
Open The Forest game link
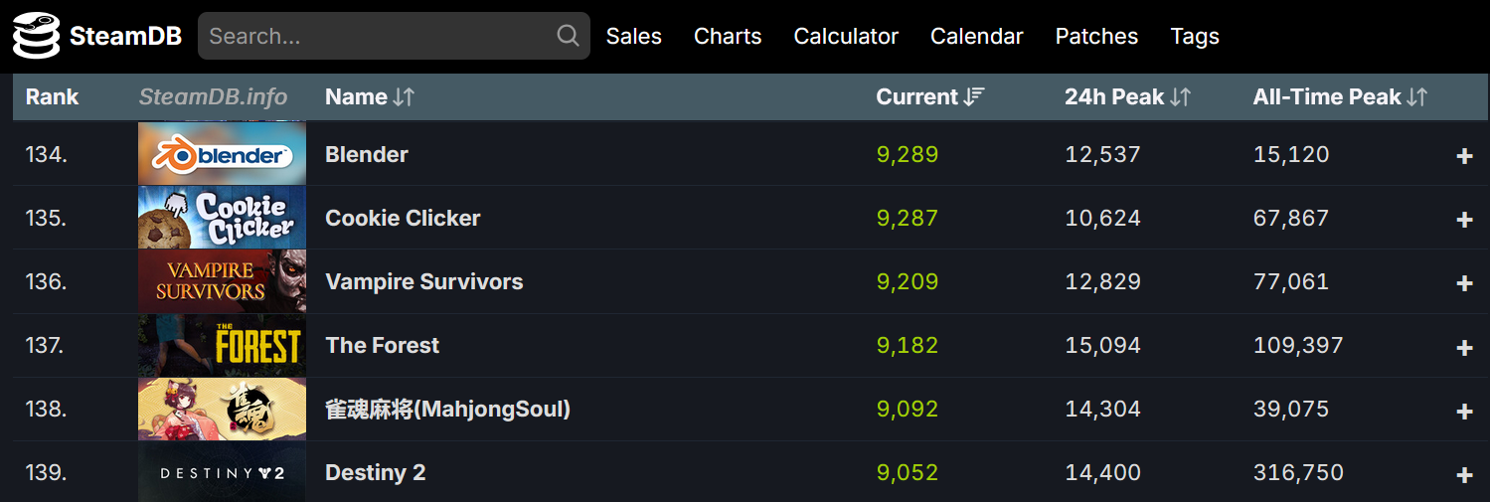click(383, 345)
